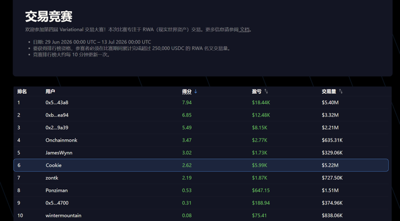Viewport: 400px width, 221px height.
Task: Click the 交易竞赛 page title
Action: tap(49, 16)
